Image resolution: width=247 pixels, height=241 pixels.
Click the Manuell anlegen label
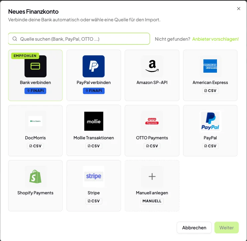tap(152, 193)
